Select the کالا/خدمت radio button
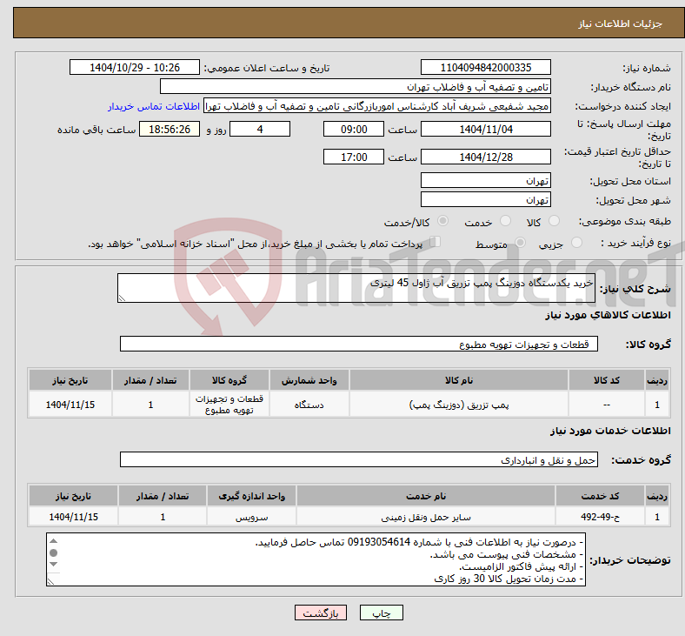 click(443, 221)
